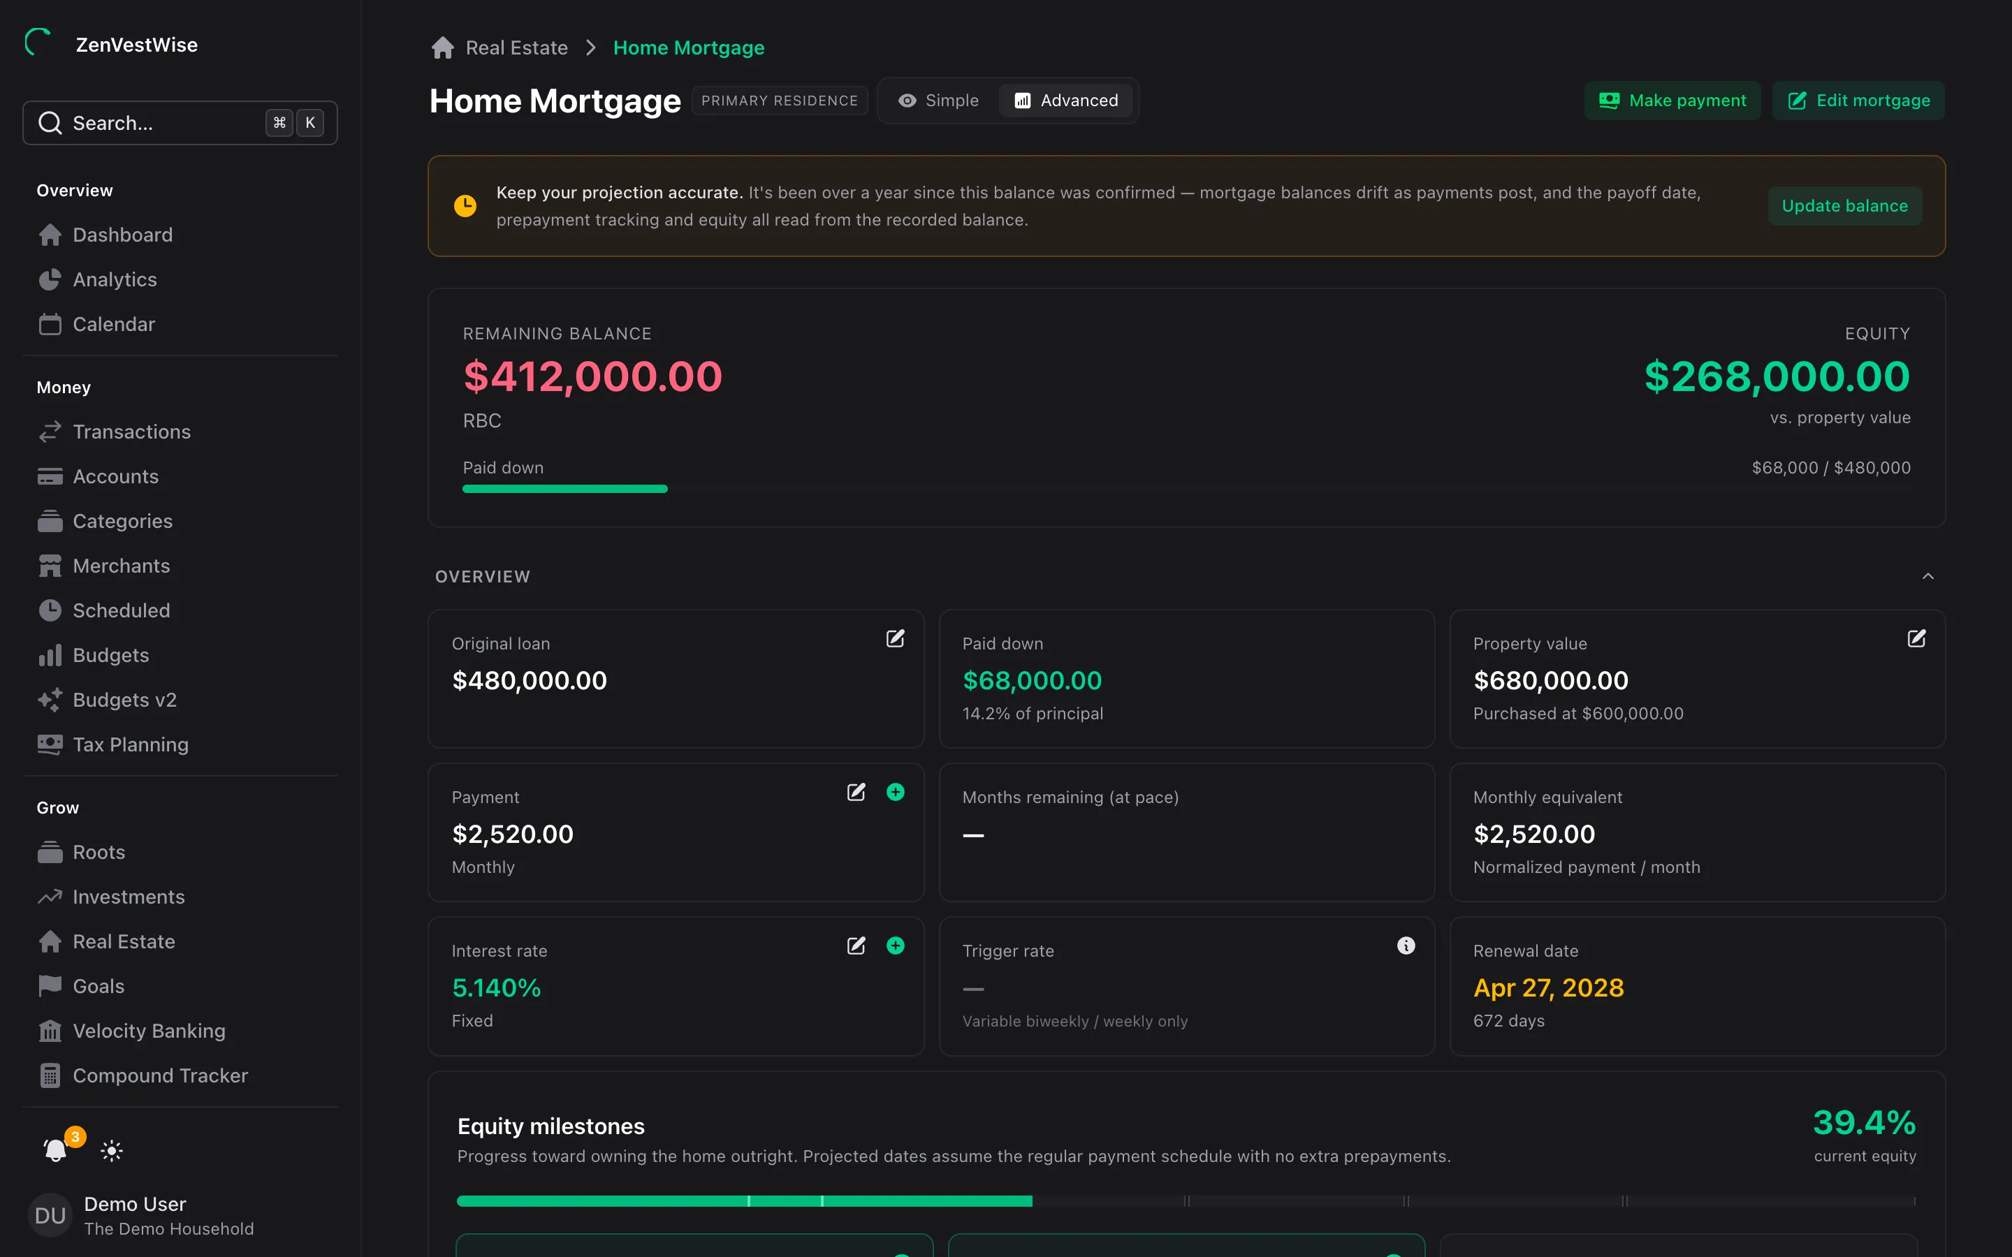Open Velocity Banking from the sidebar

point(180,1031)
